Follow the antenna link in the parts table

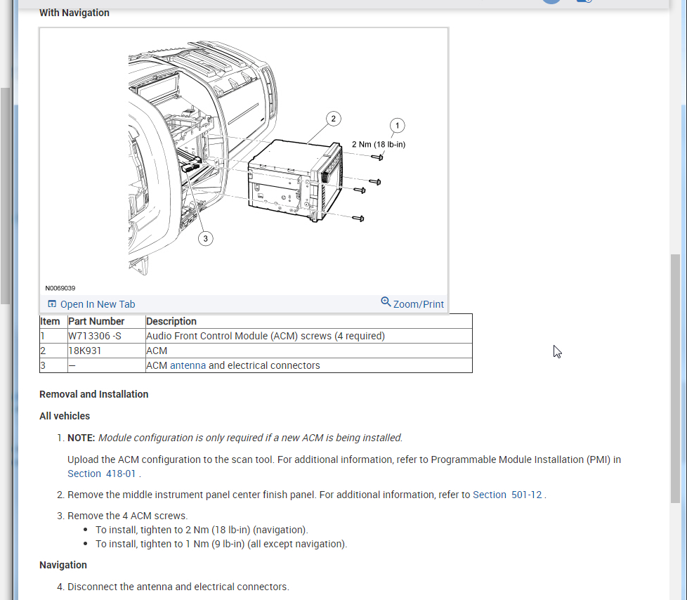point(188,365)
